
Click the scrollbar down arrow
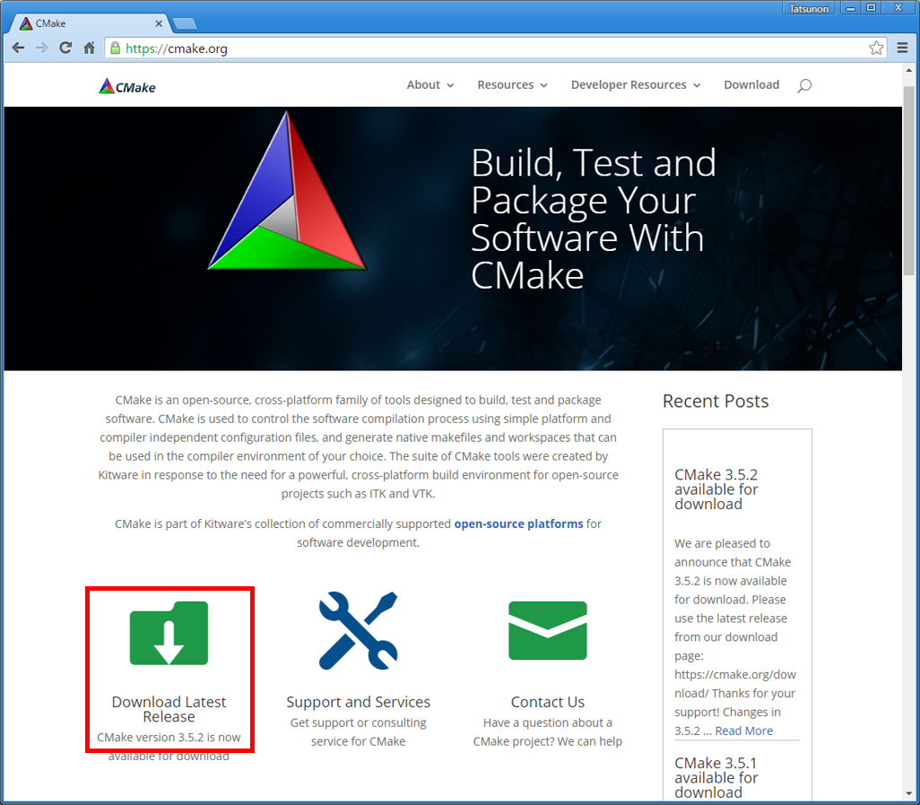click(909, 794)
